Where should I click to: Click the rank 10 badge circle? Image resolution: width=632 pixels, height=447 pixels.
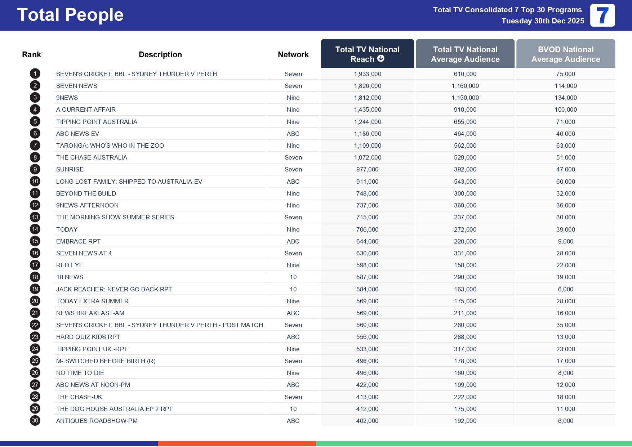tap(35, 181)
